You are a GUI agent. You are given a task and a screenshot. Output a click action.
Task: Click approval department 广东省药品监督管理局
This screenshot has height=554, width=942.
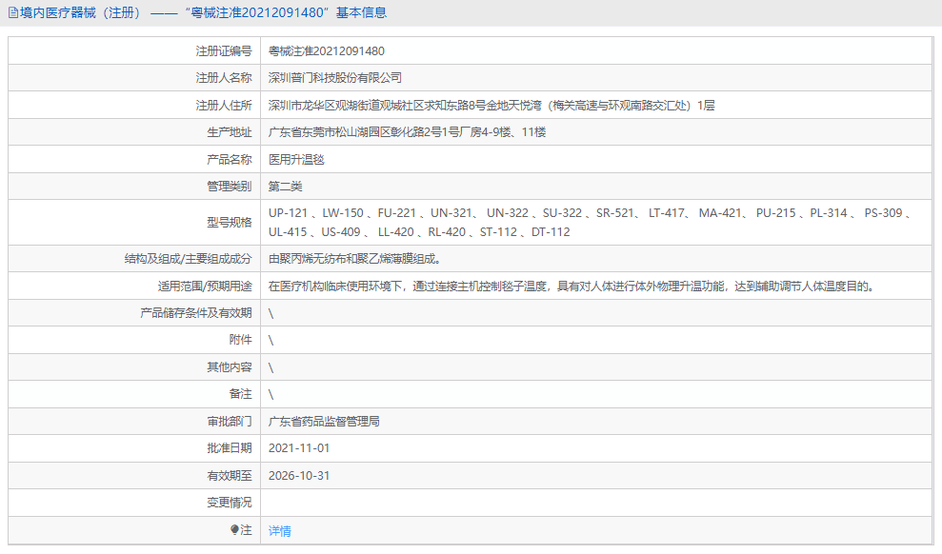(x=324, y=422)
